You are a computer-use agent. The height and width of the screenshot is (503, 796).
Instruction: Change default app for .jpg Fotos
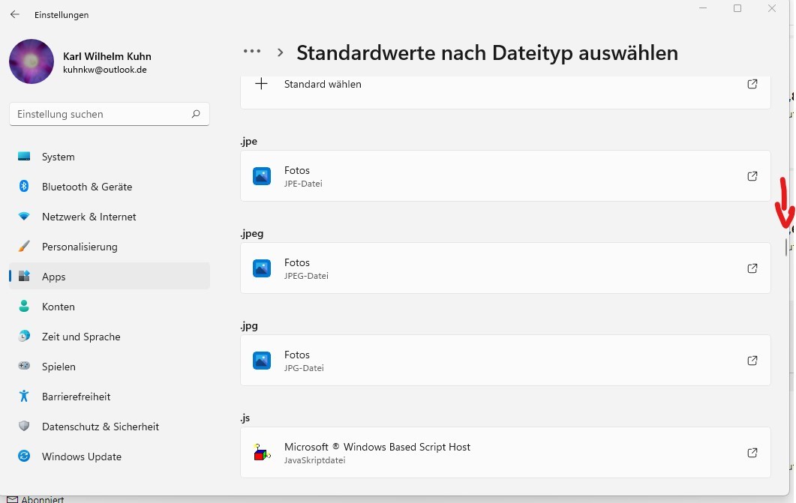[x=506, y=361]
